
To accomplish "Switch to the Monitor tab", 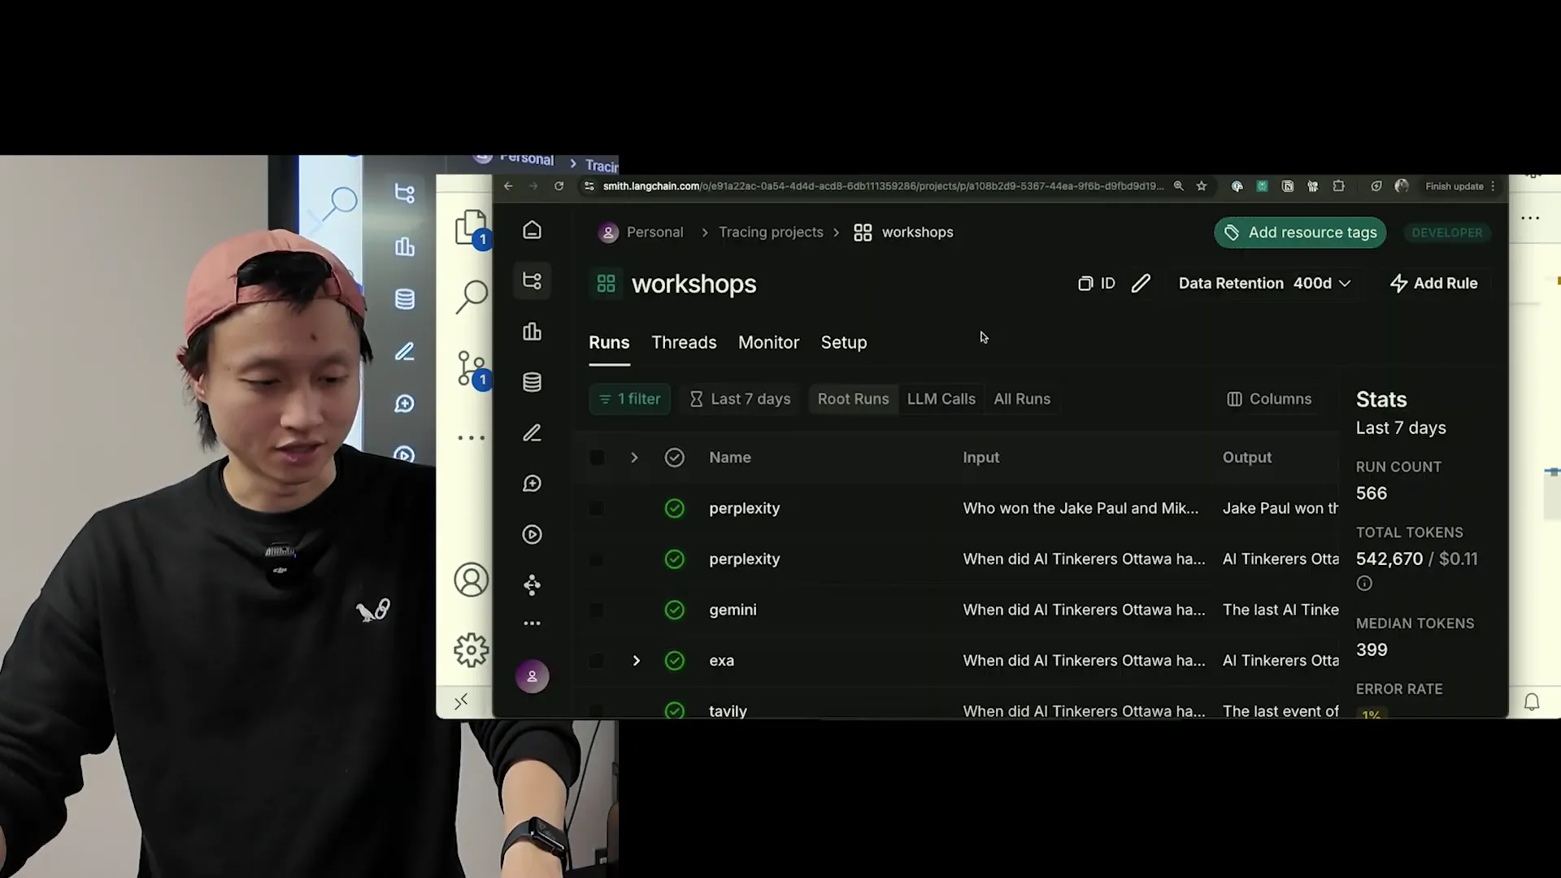I will [768, 342].
